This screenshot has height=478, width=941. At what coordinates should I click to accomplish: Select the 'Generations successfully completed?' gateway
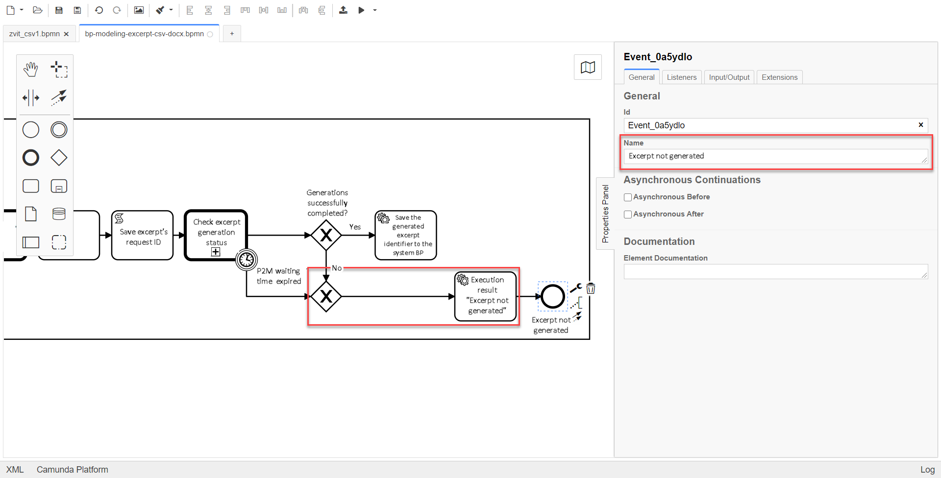point(326,235)
